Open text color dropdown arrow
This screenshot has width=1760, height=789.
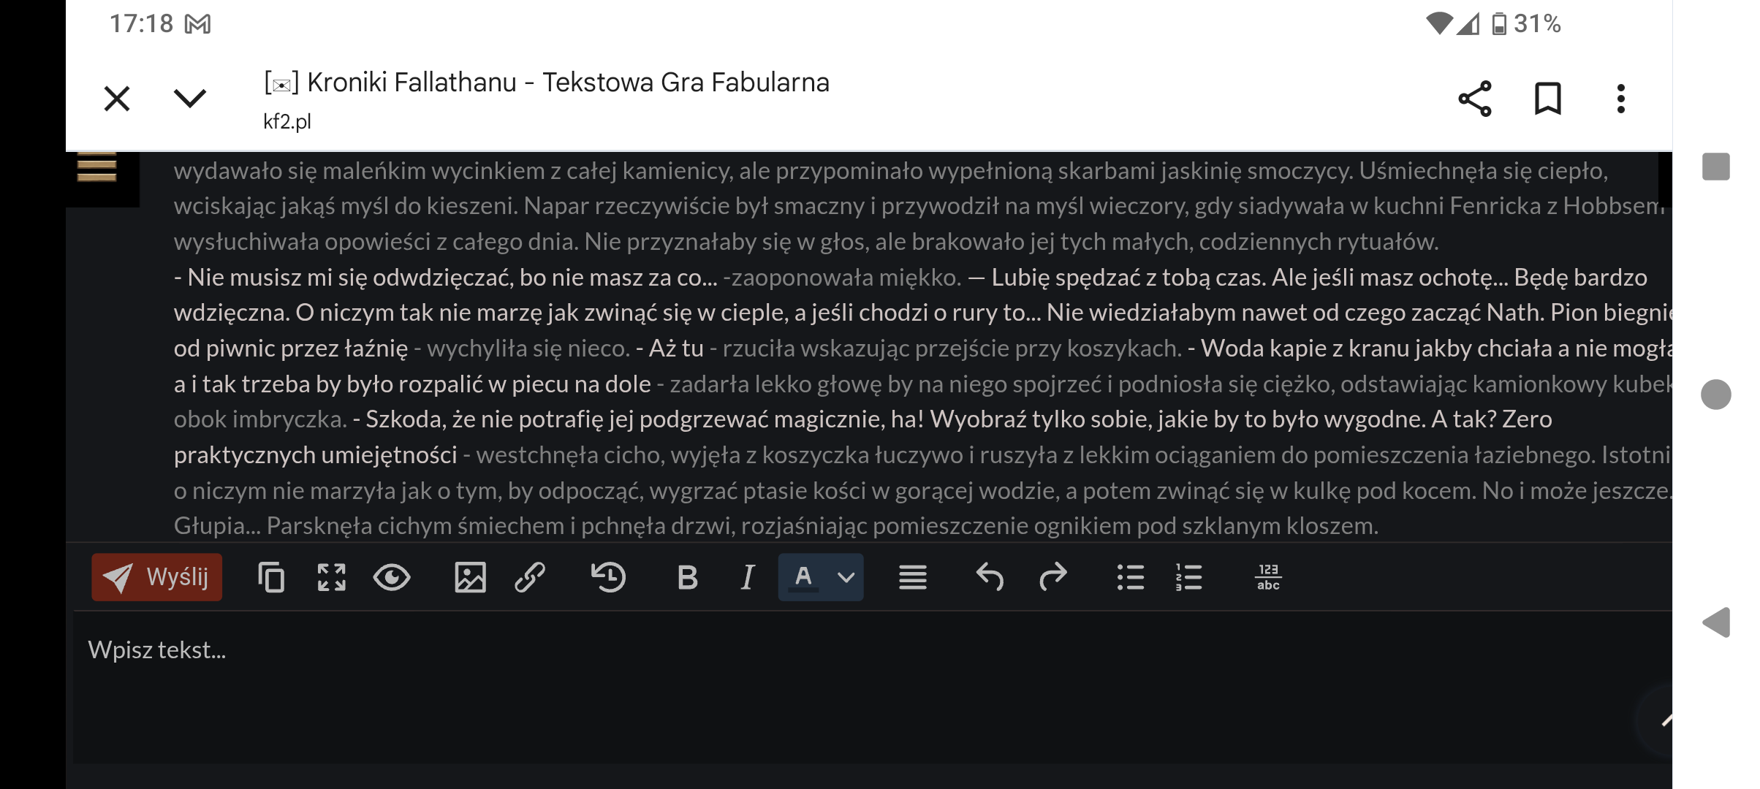tap(846, 577)
